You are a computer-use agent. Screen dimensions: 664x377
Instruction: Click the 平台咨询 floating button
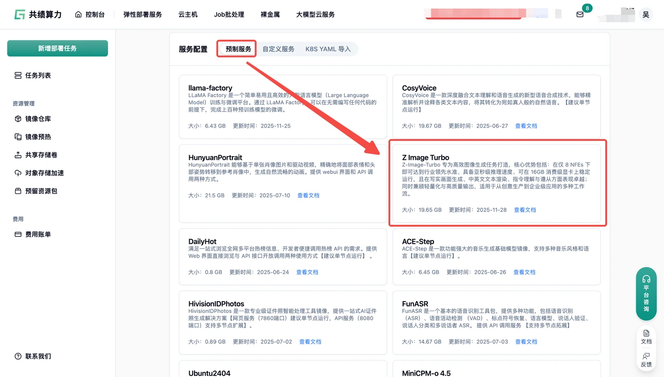click(x=646, y=294)
